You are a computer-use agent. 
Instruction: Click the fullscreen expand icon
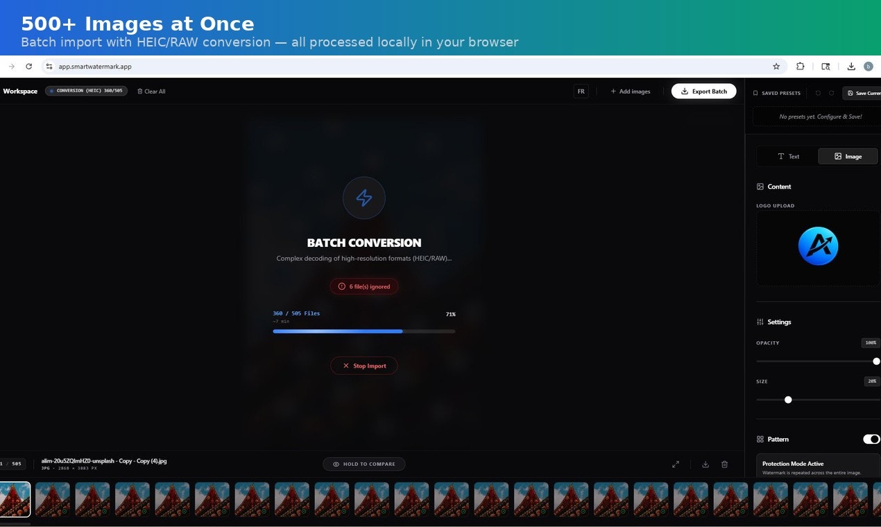[676, 465]
